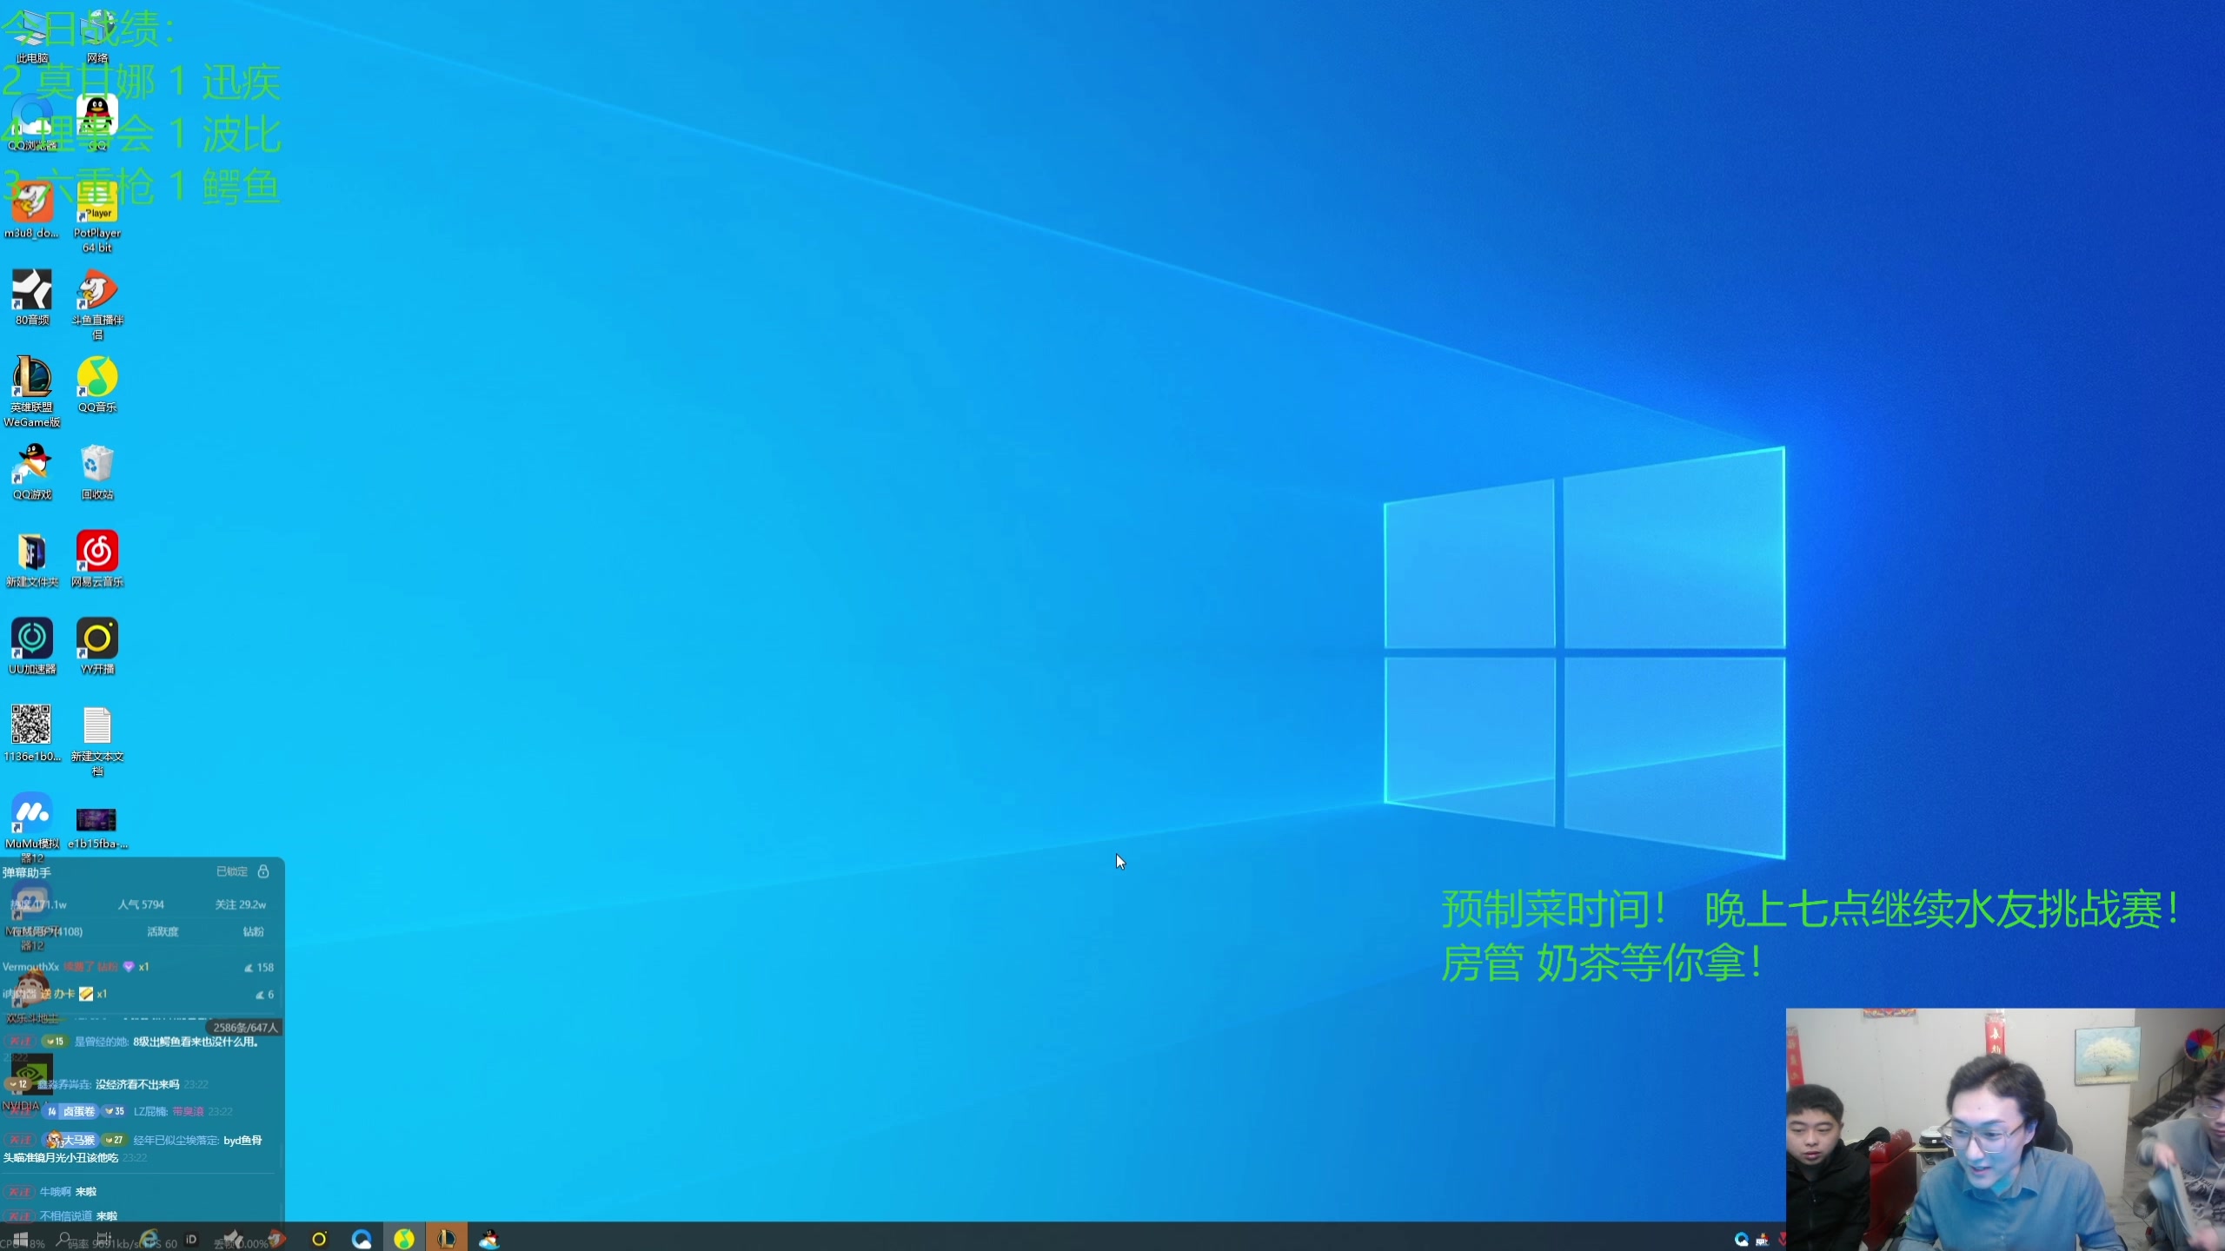Select MuMu模拟器12 shortcut beside the e1b15fba file

point(32,827)
